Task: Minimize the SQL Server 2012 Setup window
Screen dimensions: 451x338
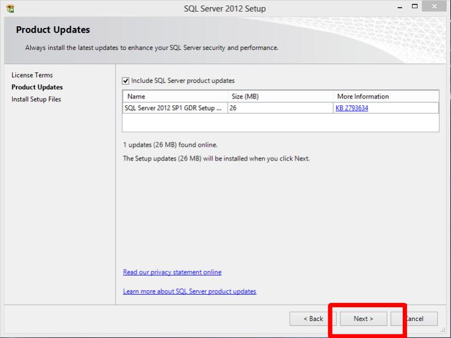Action: pos(400,7)
